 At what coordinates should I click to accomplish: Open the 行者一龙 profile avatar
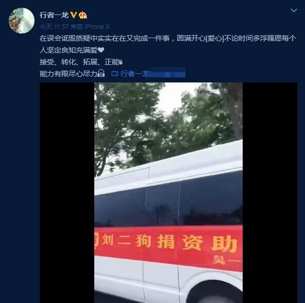(22, 21)
